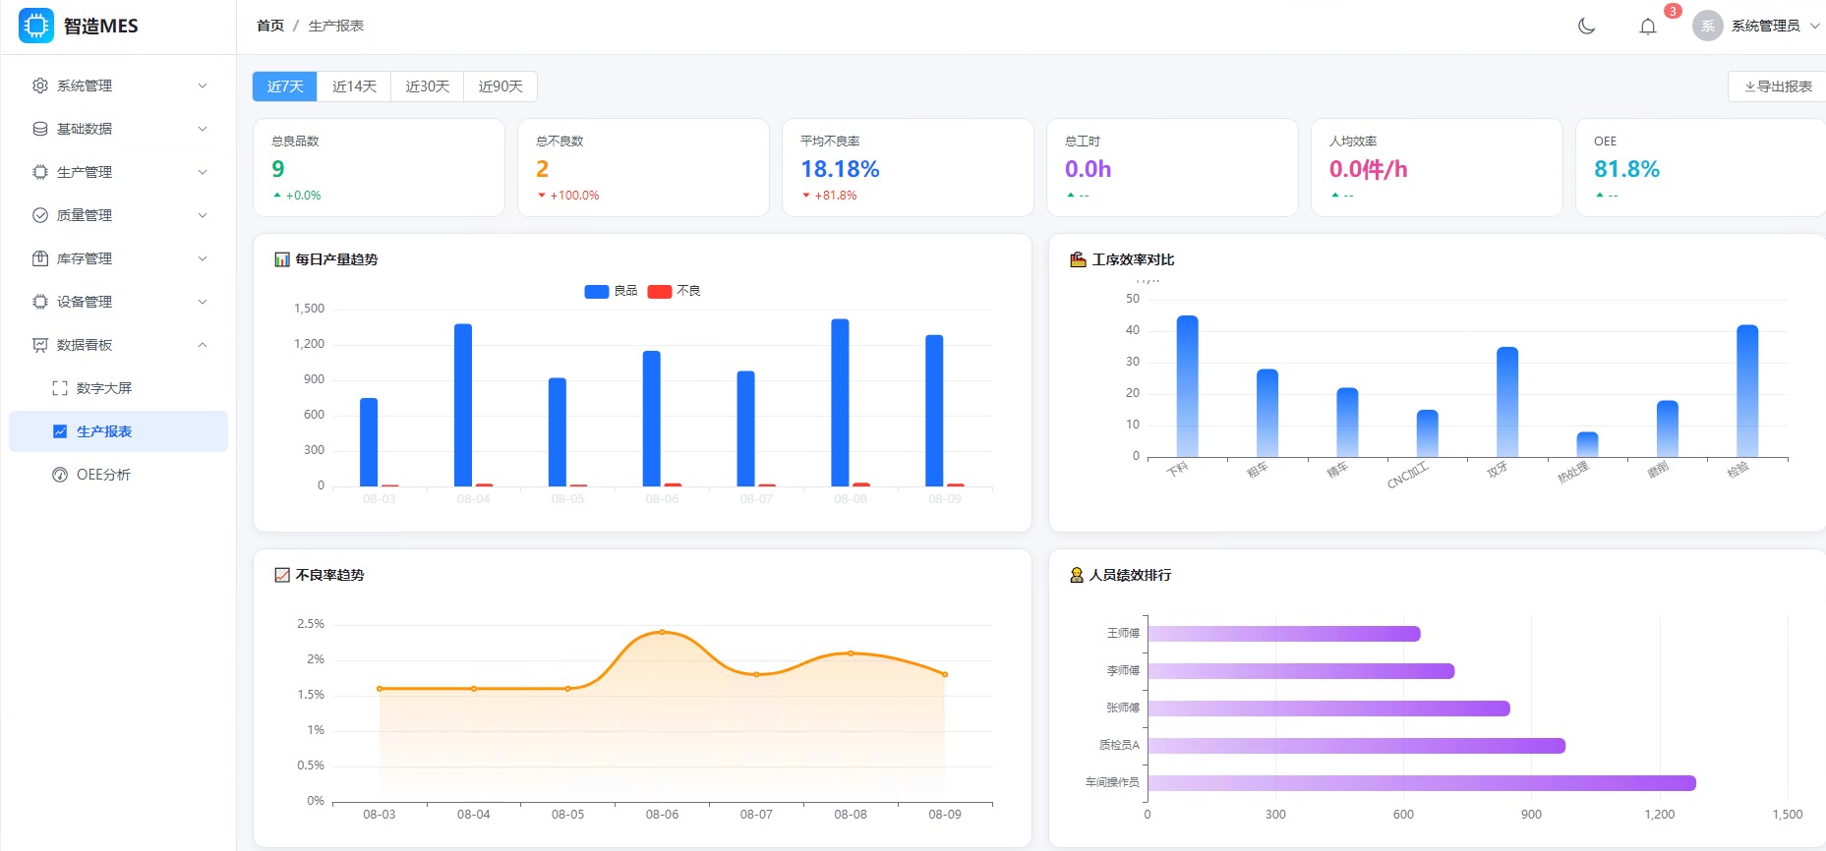Click the system administrator avatar
This screenshot has width=1826, height=851.
[1708, 27]
